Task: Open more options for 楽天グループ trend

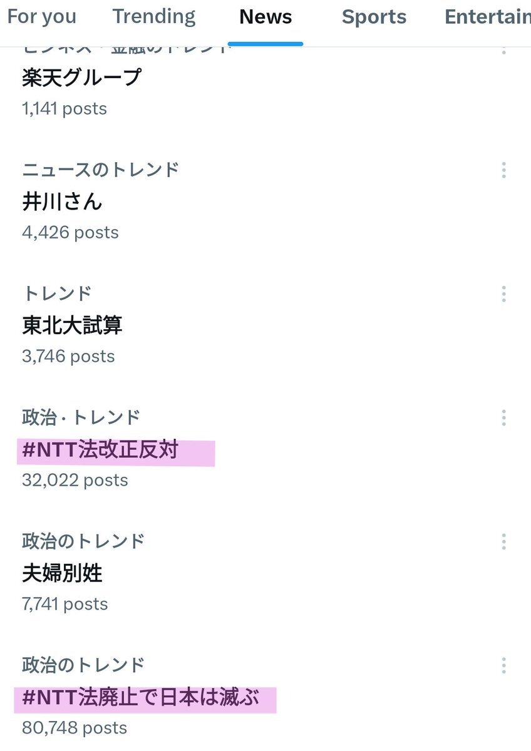Action: coord(503,49)
